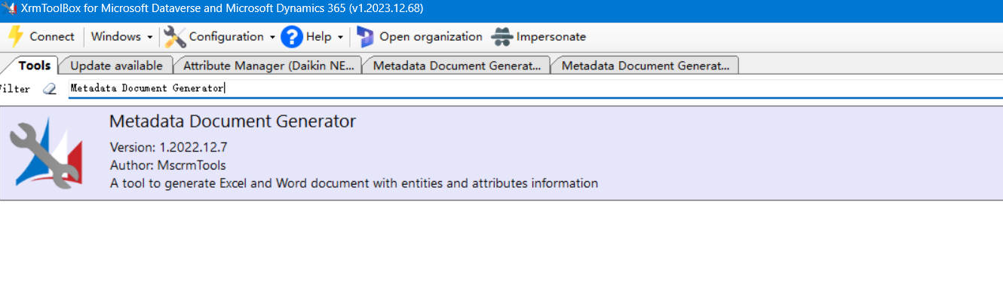The height and width of the screenshot is (288, 1003).
Task: Expand the Windows dropdown arrow
Action: click(x=149, y=37)
